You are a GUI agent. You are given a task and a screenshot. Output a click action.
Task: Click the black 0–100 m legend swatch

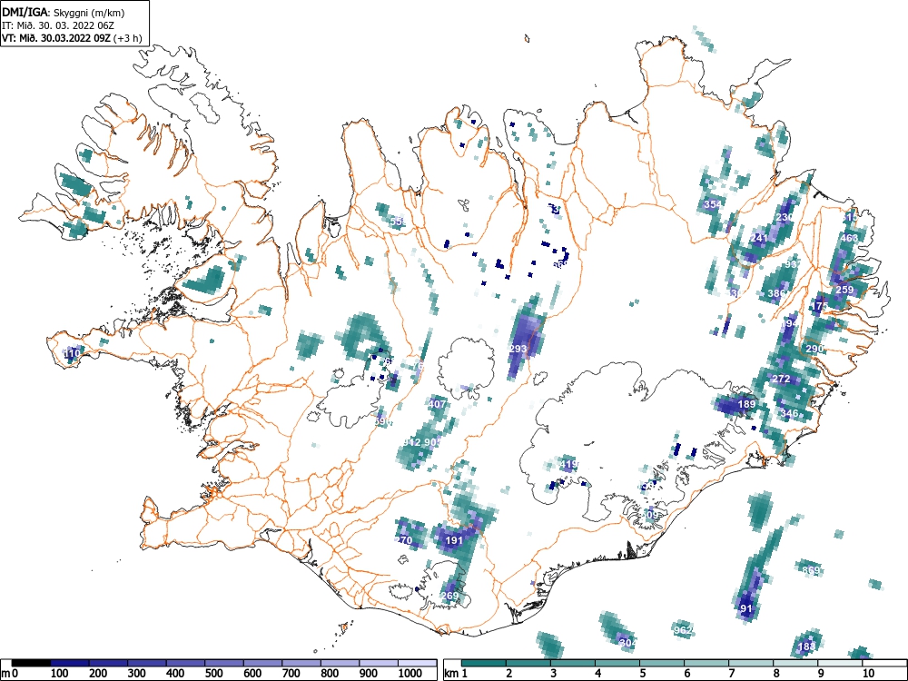(x=31, y=663)
